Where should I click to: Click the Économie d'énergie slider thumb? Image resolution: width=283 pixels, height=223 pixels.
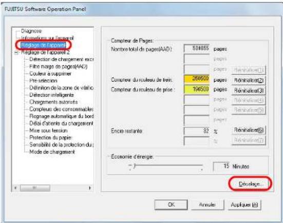135,165
